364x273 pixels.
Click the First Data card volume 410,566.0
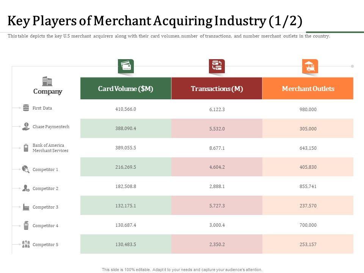[x=126, y=109]
